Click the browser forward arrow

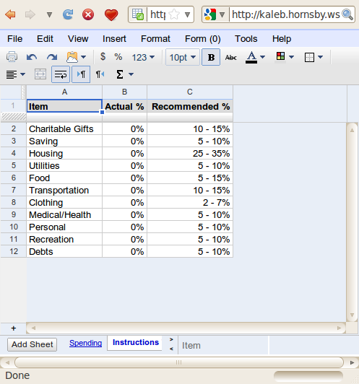30,14
